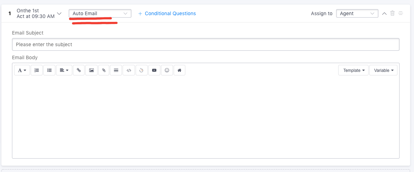
Task: Open the Variable dropdown menu
Action: click(383, 70)
